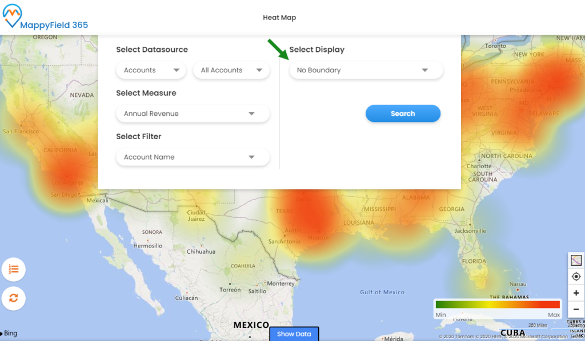
Task: Open the All Accounts dropdown
Action: click(x=231, y=70)
